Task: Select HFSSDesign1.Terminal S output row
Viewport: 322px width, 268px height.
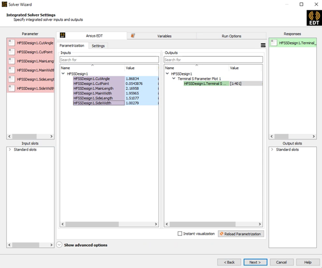Action: pyautogui.click(x=206, y=84)
